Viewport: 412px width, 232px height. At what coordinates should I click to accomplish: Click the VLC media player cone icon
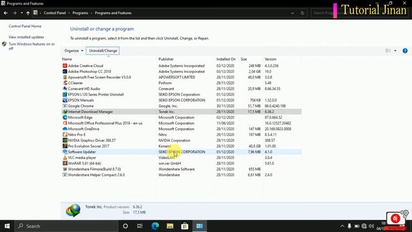pos(65,157)
